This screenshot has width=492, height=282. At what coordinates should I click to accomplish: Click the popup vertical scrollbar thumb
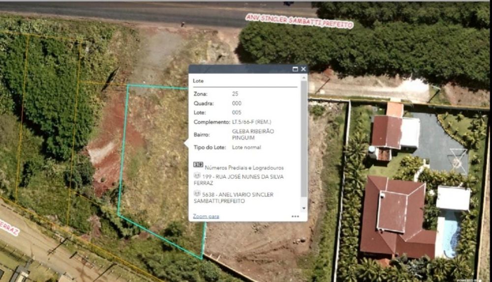(304, 139)
